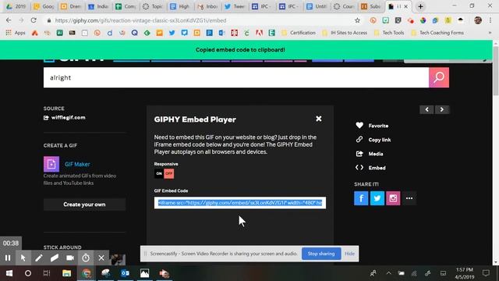Favorite this GIF with the heart icon
This screenshot has height=281, width=499.
click(372, 126)
